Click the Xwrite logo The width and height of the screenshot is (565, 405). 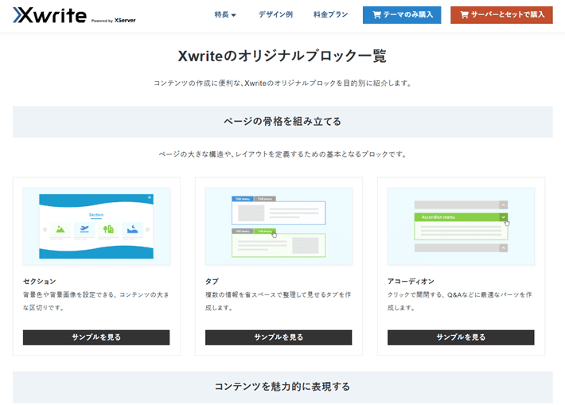pos(49,15)
